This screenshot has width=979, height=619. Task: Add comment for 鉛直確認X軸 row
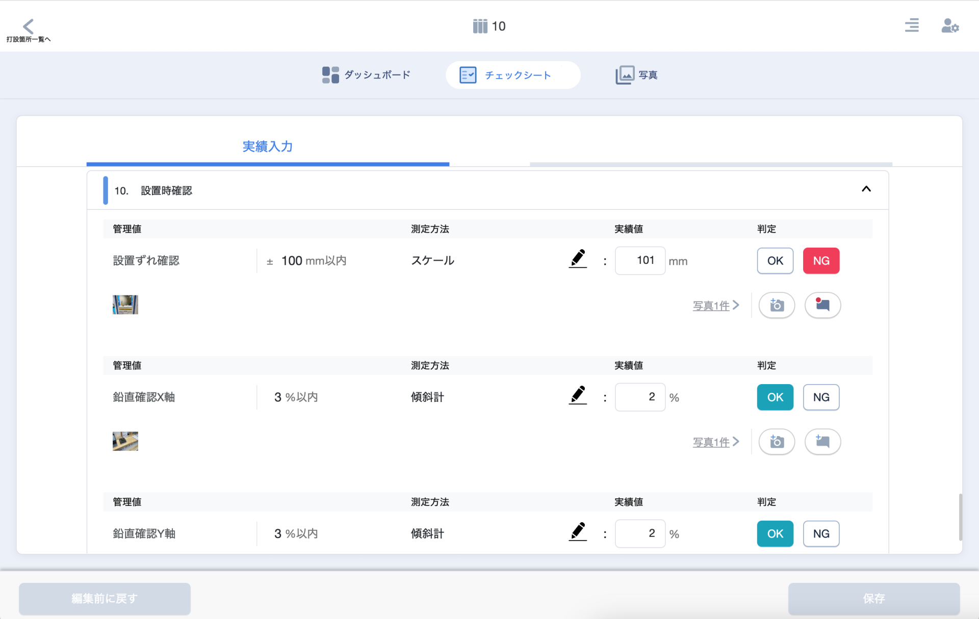click(x=822, y=442)
